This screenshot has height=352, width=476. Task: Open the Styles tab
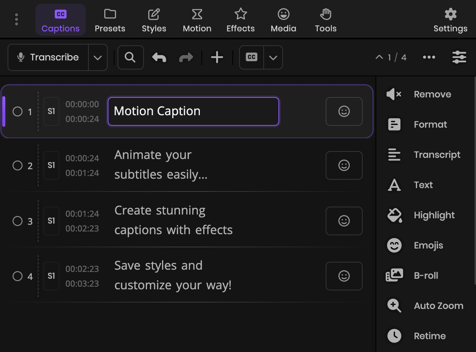pyautogui.click(x=154, y=20)
